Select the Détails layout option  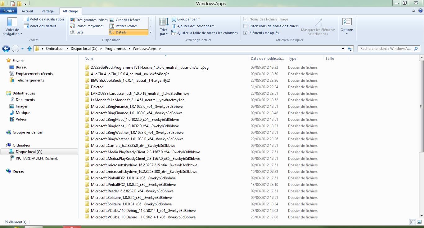click(128, 32)
